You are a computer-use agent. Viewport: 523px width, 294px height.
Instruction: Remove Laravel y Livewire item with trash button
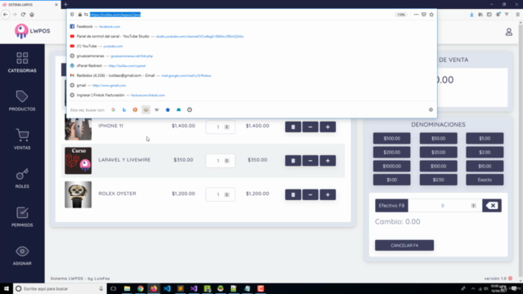(x=293, y=161)
